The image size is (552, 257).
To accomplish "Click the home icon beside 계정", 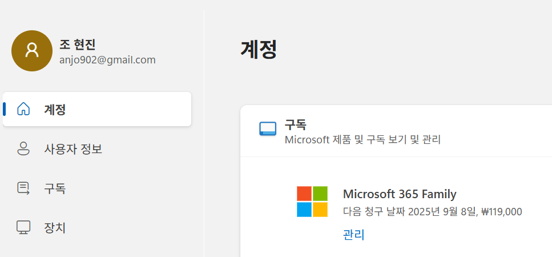I will tap(23, 109).
